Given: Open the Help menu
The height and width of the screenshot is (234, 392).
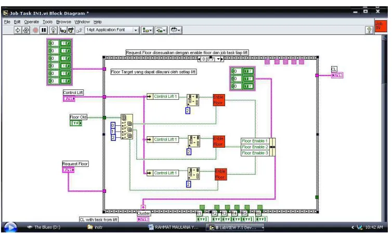Looking at the screenshot, I should [x=98, y=22].
